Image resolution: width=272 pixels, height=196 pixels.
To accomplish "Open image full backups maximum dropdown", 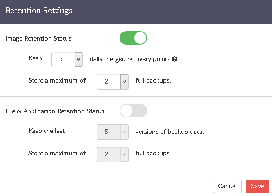I will [x=113, y=82].
